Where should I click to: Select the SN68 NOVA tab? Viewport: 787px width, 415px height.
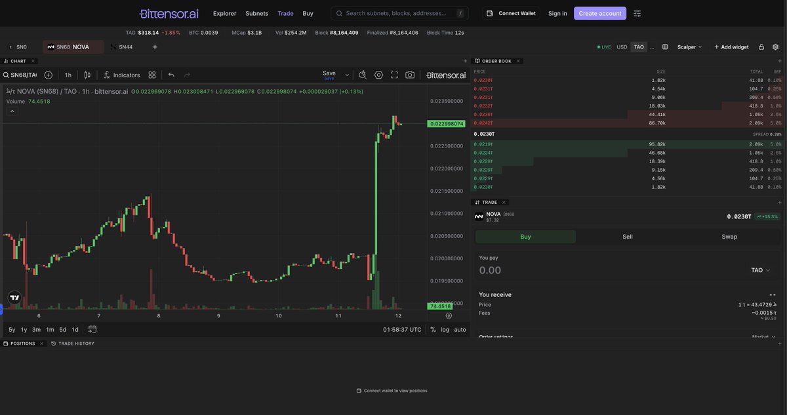(73, 47)
